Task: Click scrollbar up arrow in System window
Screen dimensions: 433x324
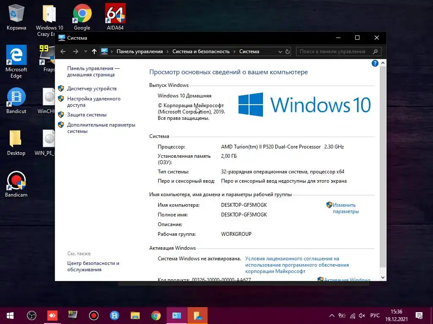Action: point(383,63)
